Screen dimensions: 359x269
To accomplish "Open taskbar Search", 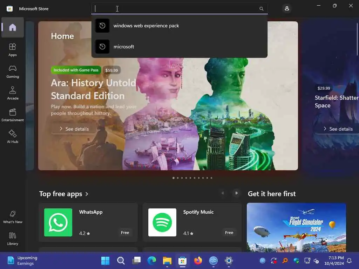I will pos(121,261).
